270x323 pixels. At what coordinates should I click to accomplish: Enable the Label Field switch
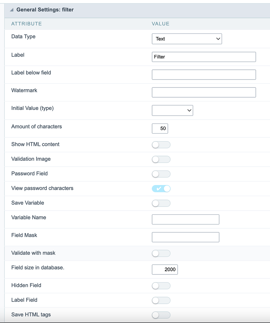161,300
